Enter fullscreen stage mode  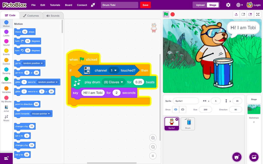[258, 14]
